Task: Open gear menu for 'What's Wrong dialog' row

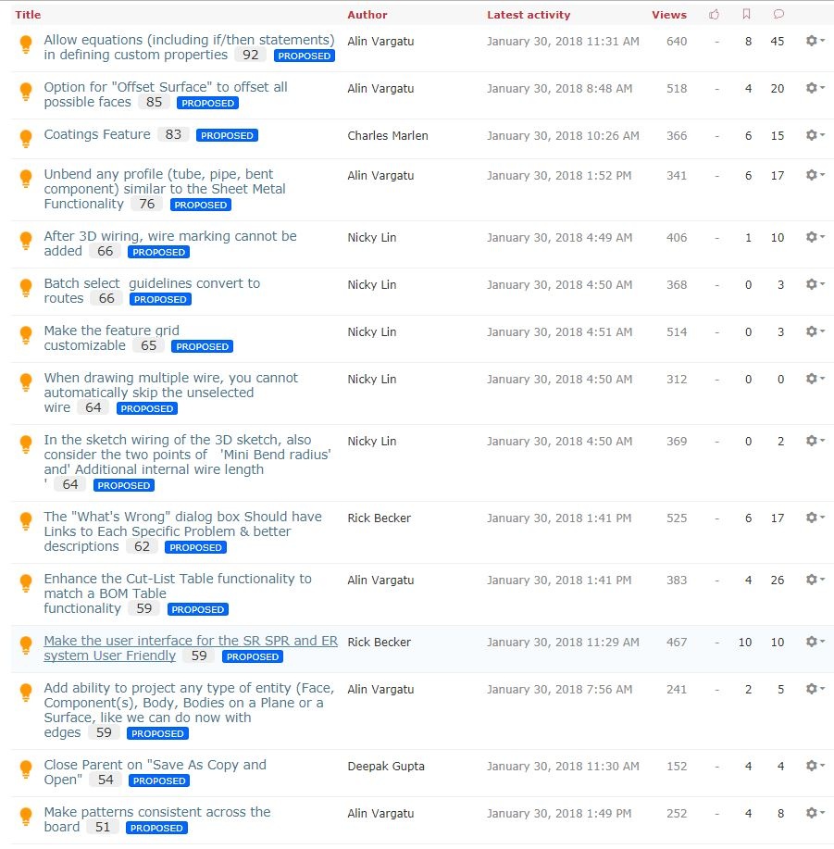Action: [815, 518]
